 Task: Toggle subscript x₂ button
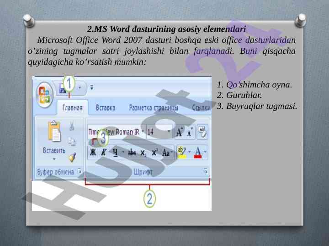click(x=143, y=153)
